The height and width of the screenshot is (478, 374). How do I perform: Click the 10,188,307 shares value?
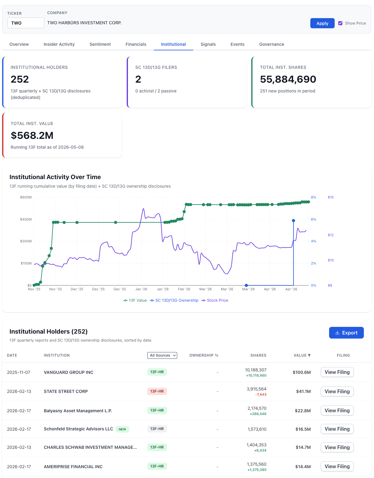[x=256, y=370]
